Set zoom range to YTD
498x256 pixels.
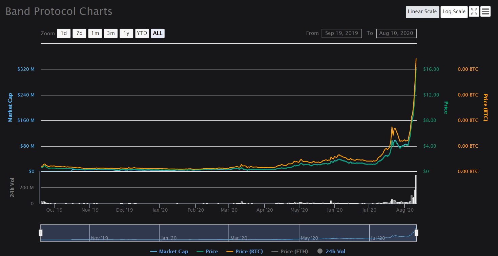(x=142, y=33)
